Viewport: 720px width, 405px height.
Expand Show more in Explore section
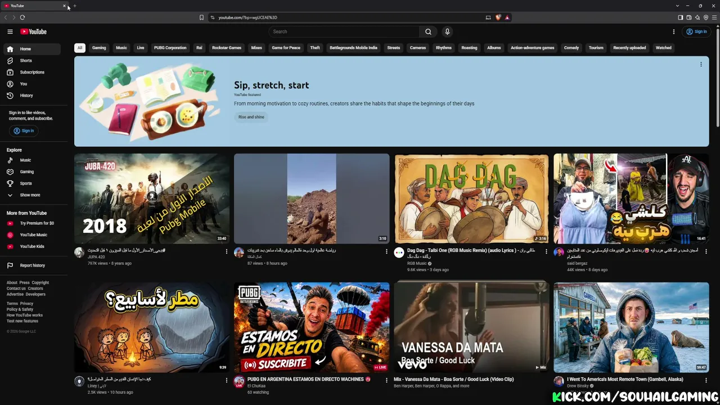[x=32, y=195]
